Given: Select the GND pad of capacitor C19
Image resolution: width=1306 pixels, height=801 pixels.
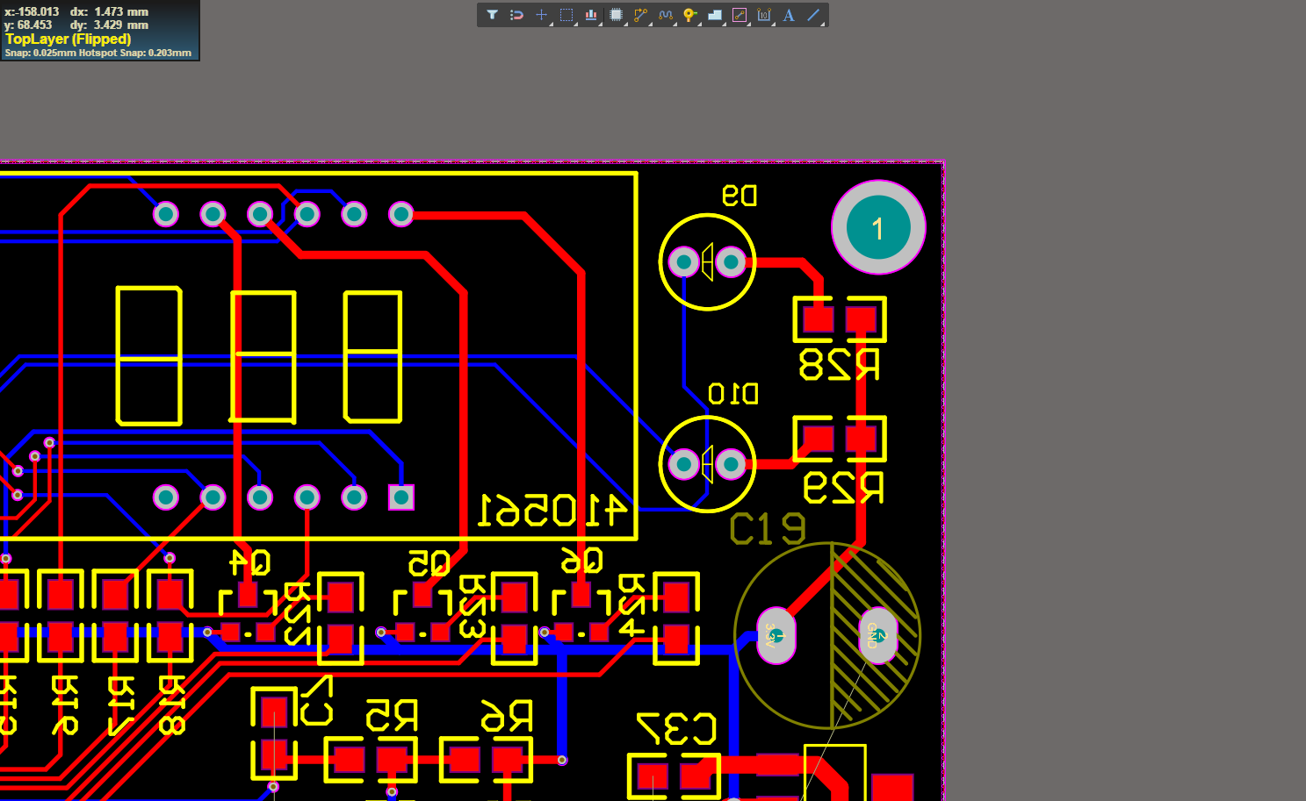Looking at the screenshot, I should tap(878, 635).
